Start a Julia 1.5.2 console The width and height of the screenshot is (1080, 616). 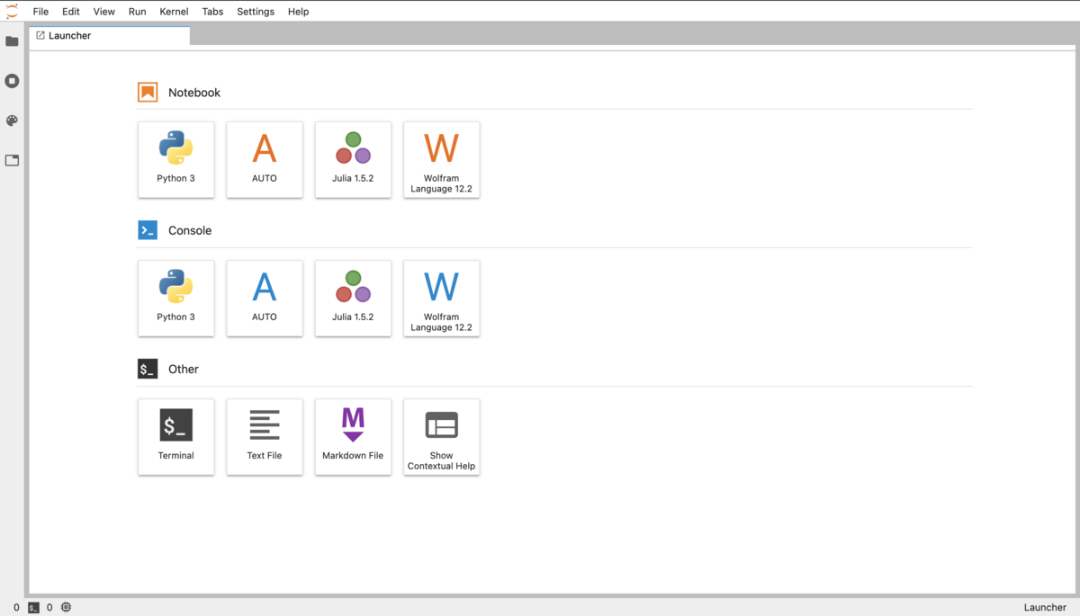click(x=353, y=299)
